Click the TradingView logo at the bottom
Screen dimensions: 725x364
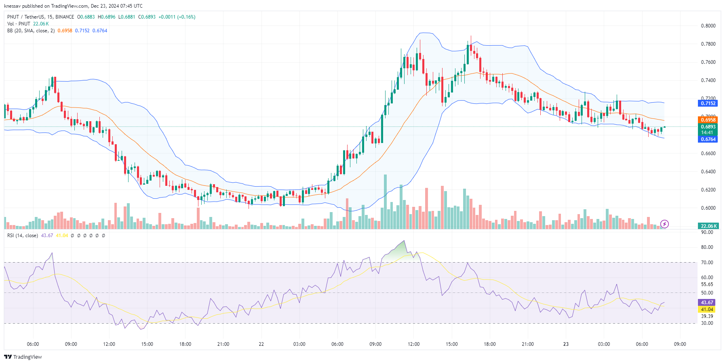click(x=23, y=357)
